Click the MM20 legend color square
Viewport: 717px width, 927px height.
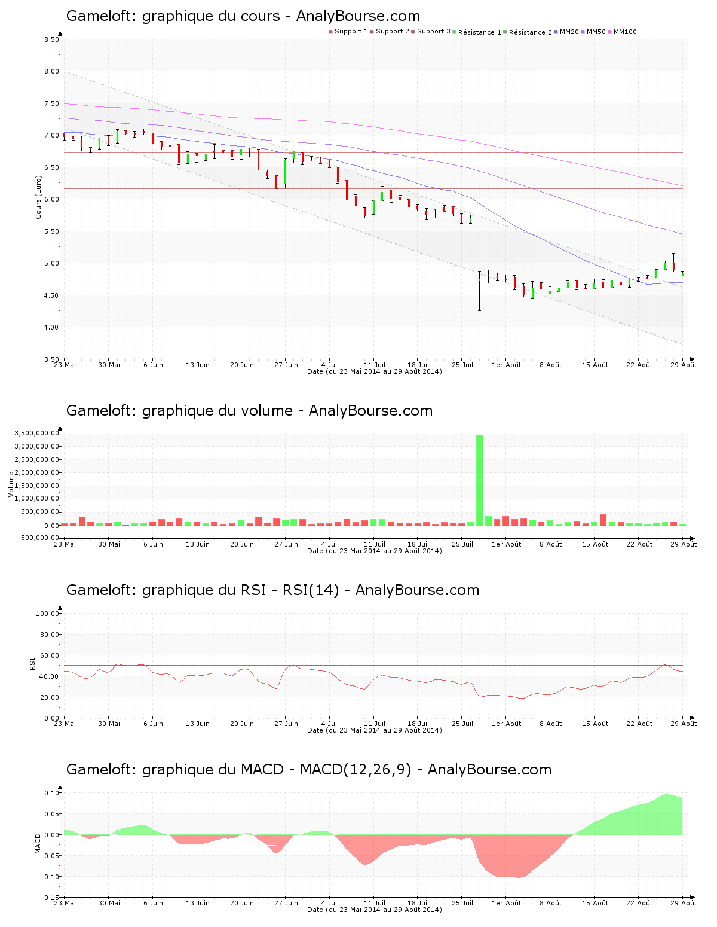[x=556, y=32]
